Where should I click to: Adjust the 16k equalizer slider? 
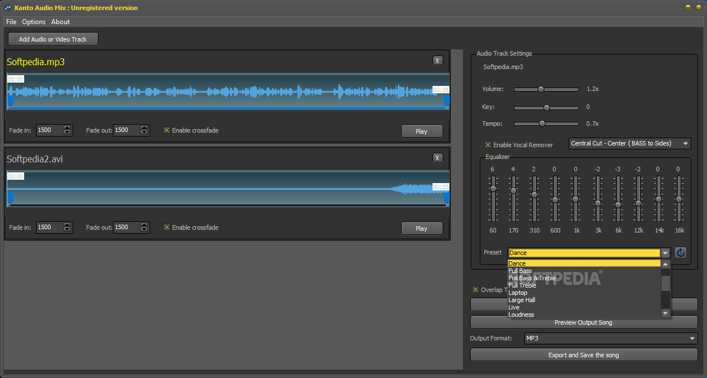coord(679,199)
